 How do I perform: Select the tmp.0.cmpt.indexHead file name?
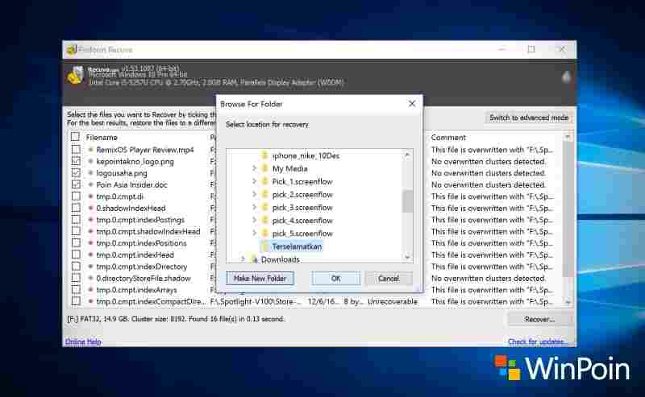[x=135, y=254]
